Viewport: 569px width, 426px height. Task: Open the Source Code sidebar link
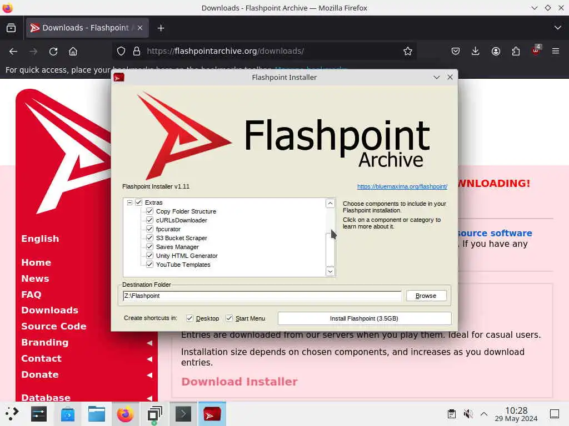pyautogui.click(x=54, y=326)
